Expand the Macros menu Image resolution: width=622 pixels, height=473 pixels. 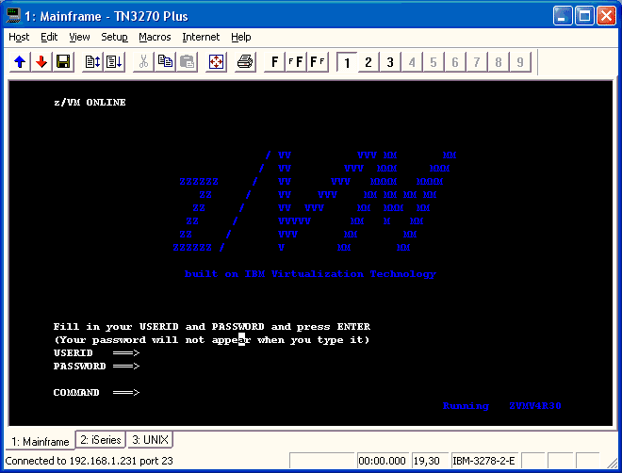pyautogui.click(x=155, y=37)
